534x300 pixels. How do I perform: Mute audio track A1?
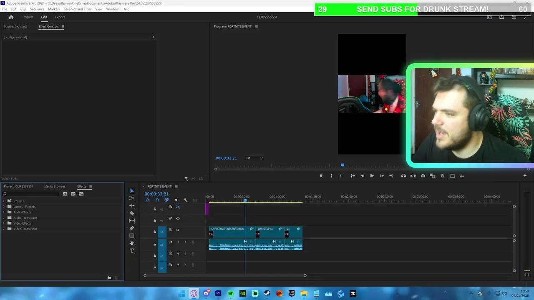tap(178, 242)
